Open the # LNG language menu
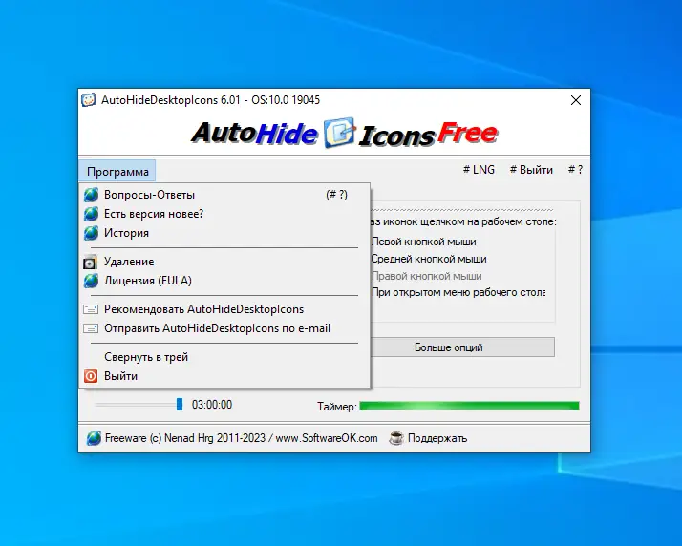Image resolution: width=682 pixels, height=546 pixels. (x=479, y=170)
